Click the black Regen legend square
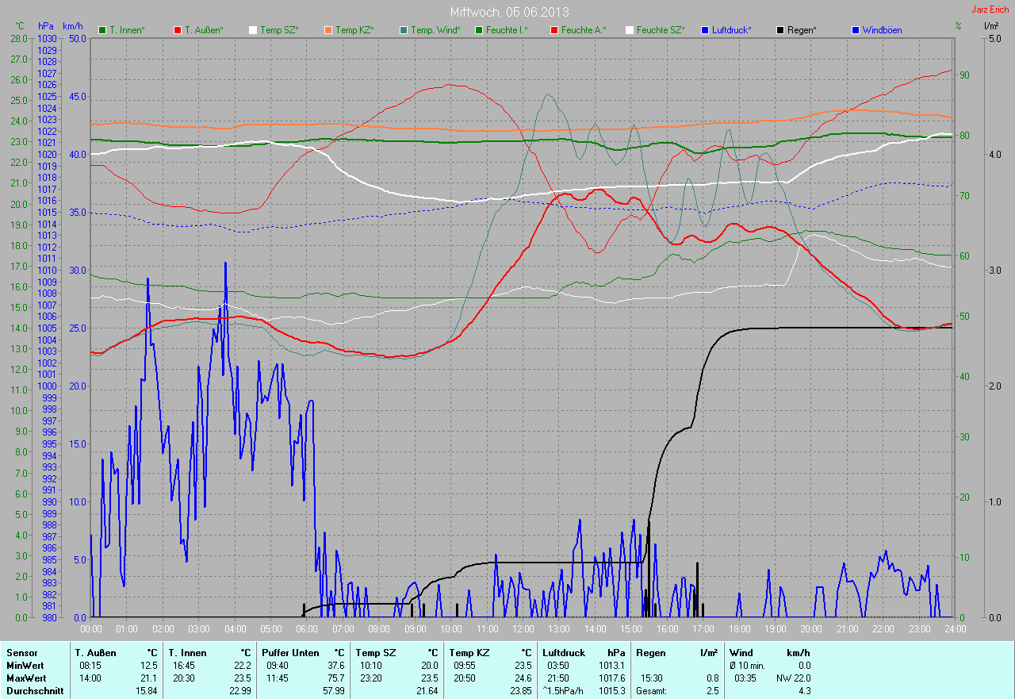Image resolution: width=1015 pixels, height=699 pixels. (x=780, y=30)
